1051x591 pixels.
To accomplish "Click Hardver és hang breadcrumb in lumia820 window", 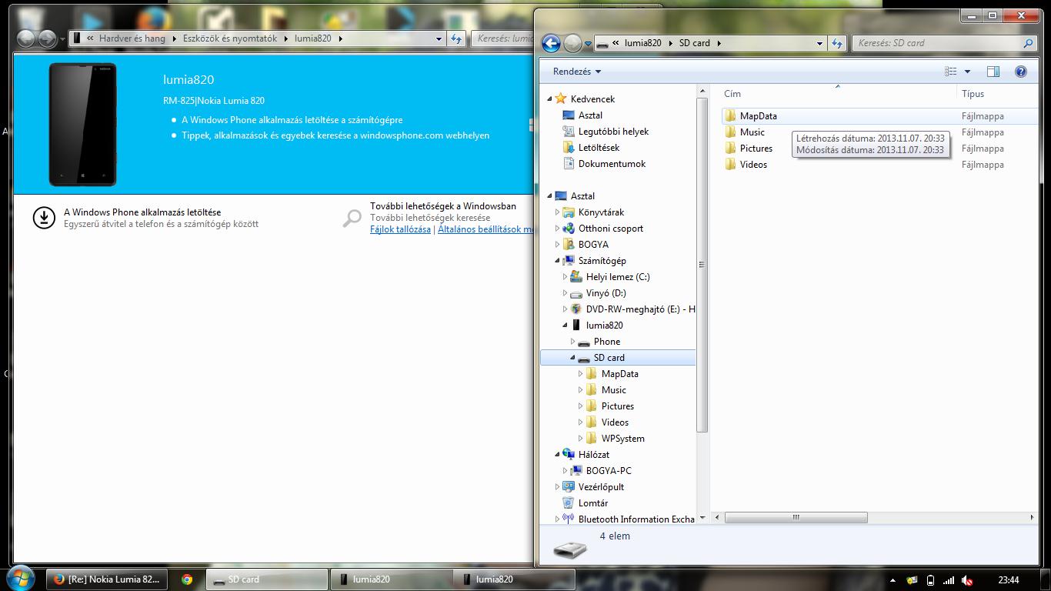I will pyautogui.click(x=132, y=38).
